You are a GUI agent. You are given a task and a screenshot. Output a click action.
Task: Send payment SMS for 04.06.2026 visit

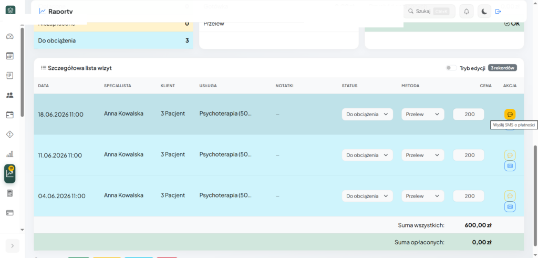(x=510, y=196)
